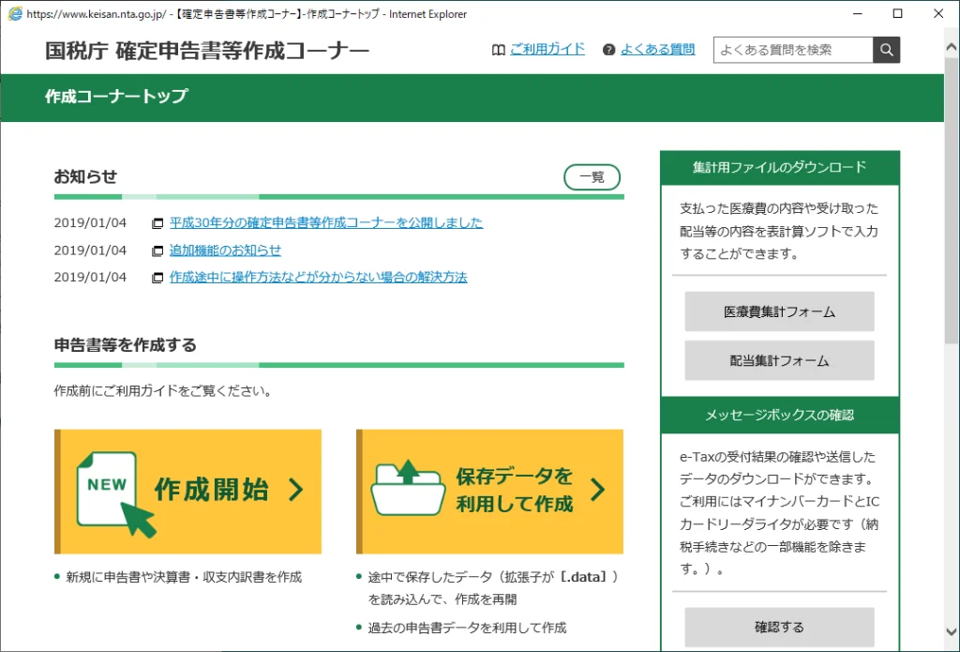Open the 一覧 button for announcements
This screenshot has width=960, height=652.
(x=592, y=176)
